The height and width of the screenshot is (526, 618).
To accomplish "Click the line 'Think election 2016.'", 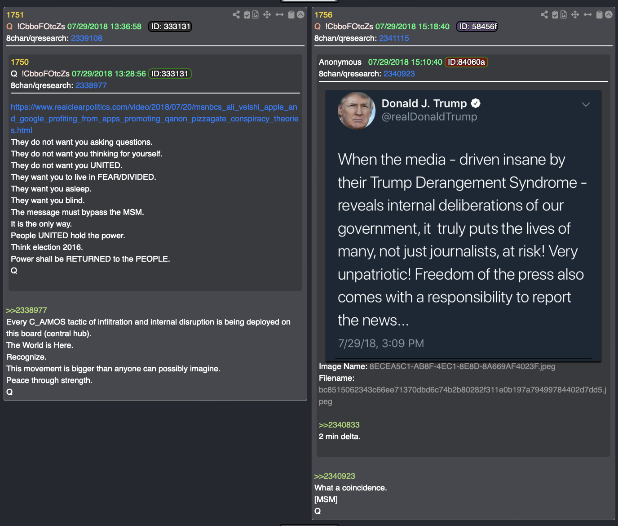I will [47, 247].
